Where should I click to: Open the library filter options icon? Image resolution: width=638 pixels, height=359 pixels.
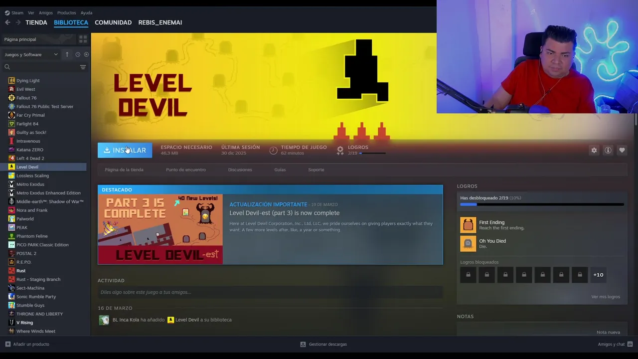83,67
